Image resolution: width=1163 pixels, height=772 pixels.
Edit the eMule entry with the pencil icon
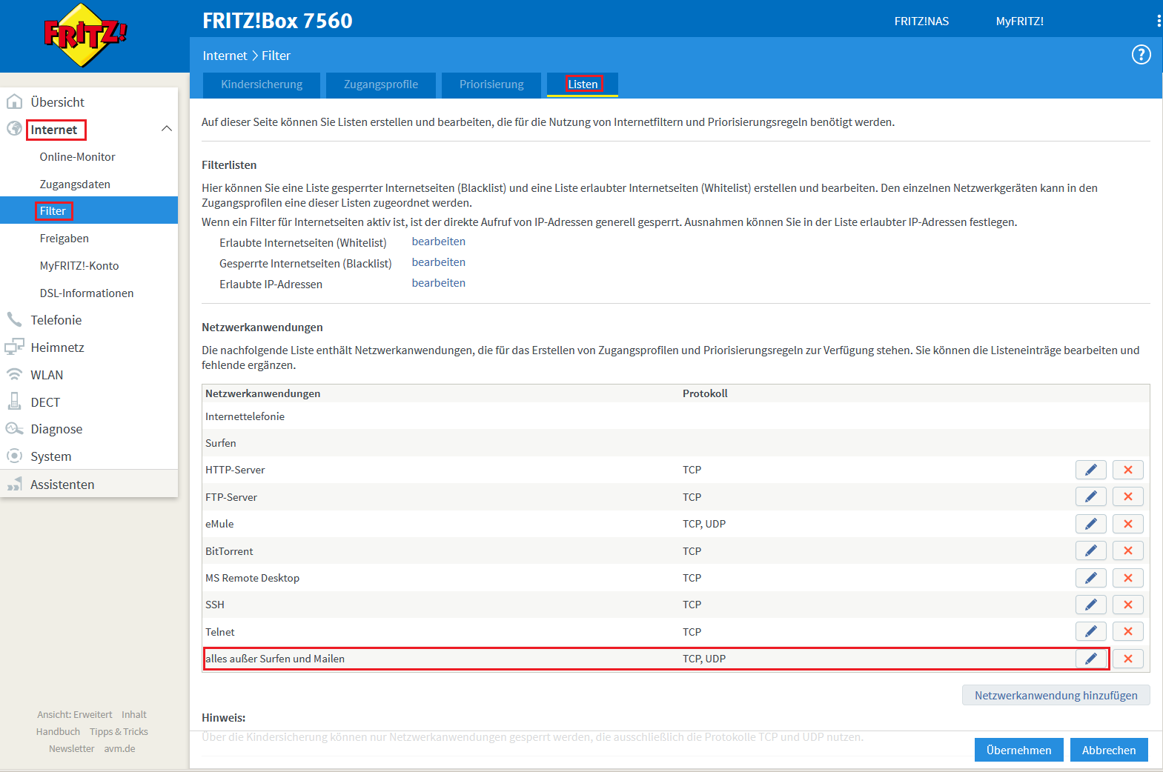tap(1090, 524)
